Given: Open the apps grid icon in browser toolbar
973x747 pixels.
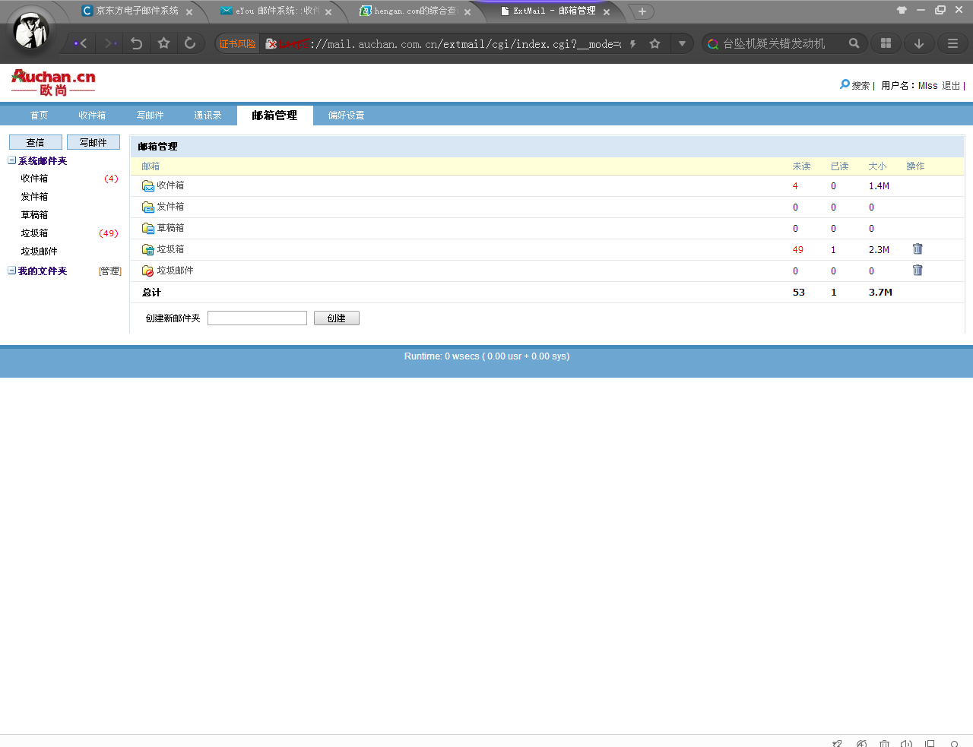Looking at the screenshot, I should [x=886, y=43].
